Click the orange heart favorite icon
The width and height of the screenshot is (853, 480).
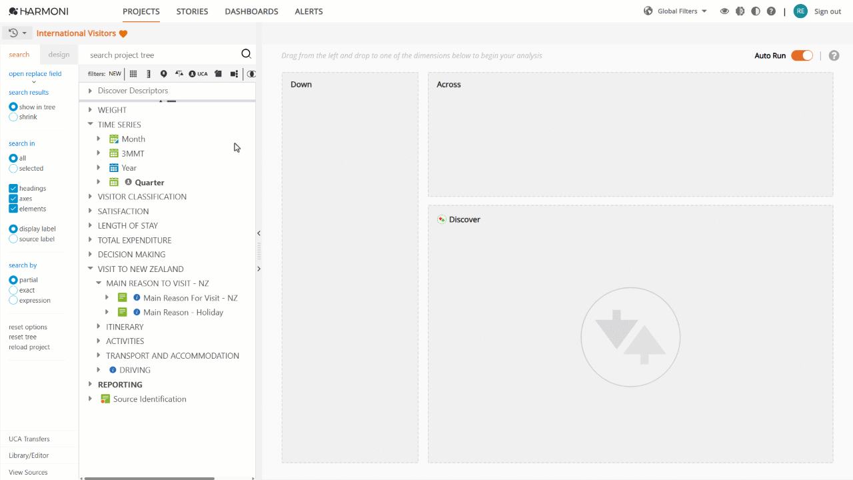pos(123,33)
